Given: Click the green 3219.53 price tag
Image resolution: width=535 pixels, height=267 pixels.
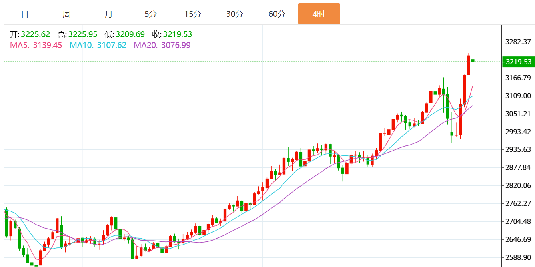Looking at the screenshot, I should pos(518,62).
